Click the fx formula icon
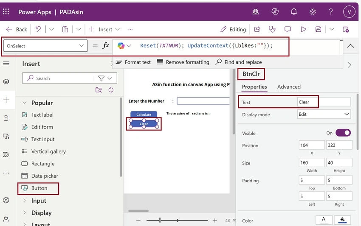Screen dimensions: 361x226 click(x=105, y=45)
